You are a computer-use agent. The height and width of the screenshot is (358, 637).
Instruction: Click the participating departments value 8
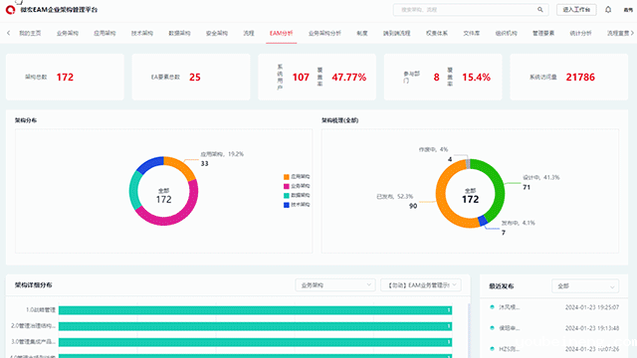(x=436, y=78)
